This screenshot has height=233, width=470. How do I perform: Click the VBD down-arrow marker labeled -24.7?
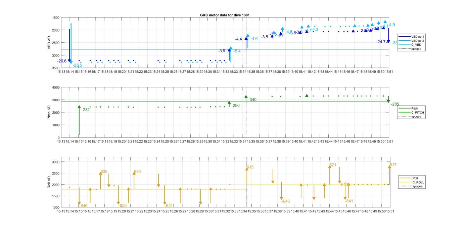[388, 41]
